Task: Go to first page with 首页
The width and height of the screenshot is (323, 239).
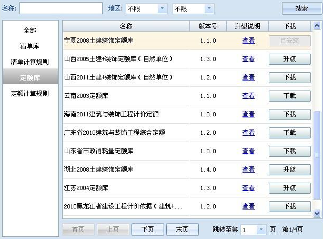Action: [x=78, y=230]
